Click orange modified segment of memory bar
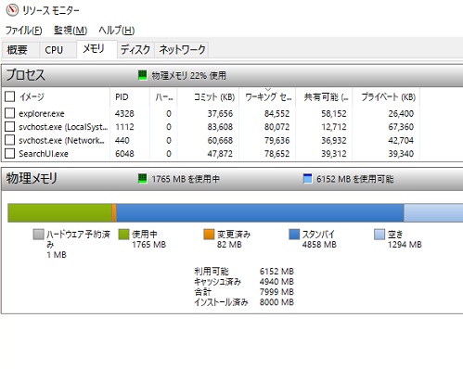This screenshot has width=463, height=369. click(114, 212)
